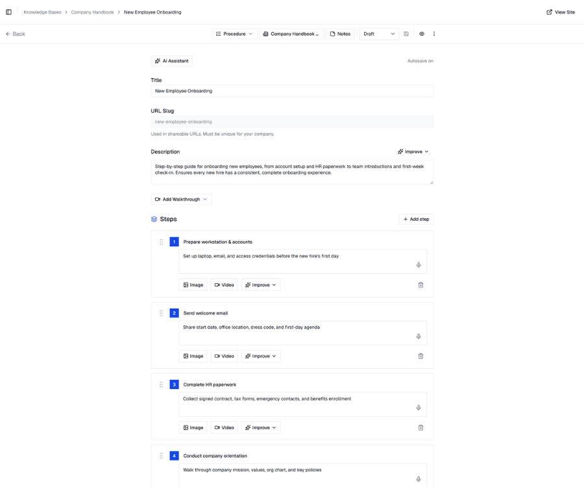Go to Company Handbook breadcrumb

tap(92, 12)
